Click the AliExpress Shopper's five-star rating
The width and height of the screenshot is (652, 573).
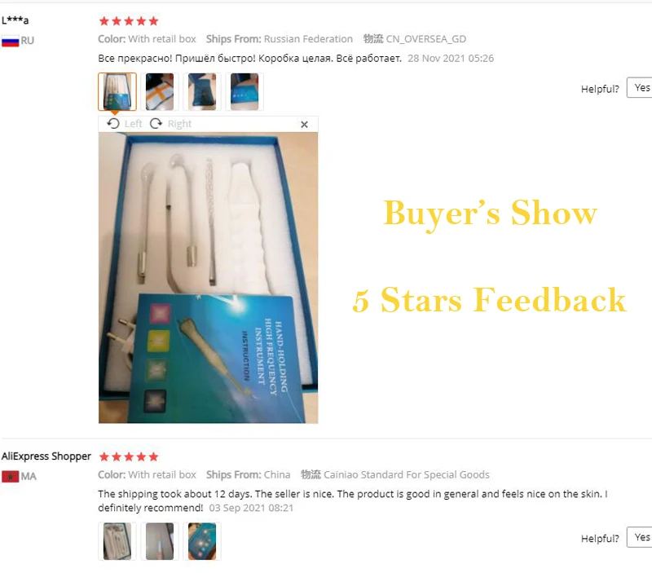[129, 457]
